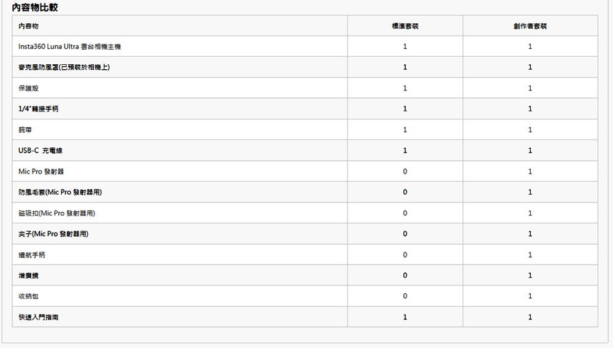This screenshot has height=352, width=613.
Task: Click the 標準套裝 column header
Action: click(405, 26)
